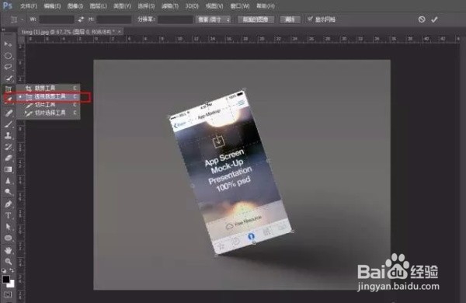This screenshot has height=303, width=466.
Task: Select the Type tool
Action: click(8, 215)
